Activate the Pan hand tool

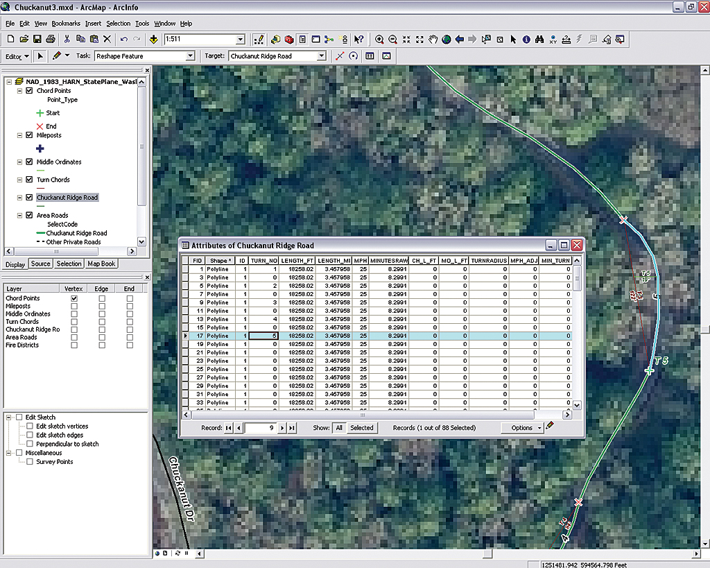433,40
